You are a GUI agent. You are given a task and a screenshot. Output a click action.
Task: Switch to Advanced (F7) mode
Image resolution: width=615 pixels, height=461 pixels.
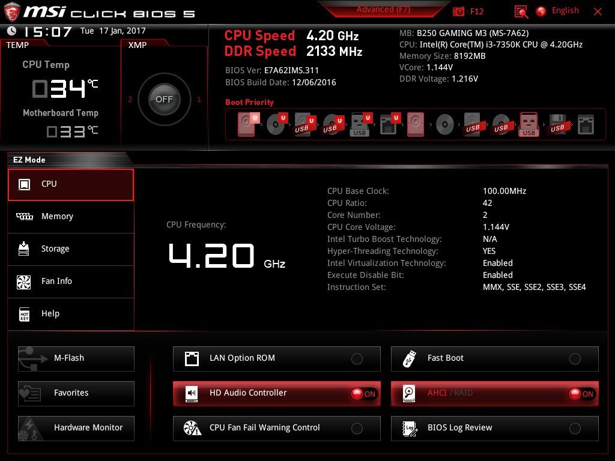tap(383, 10)
